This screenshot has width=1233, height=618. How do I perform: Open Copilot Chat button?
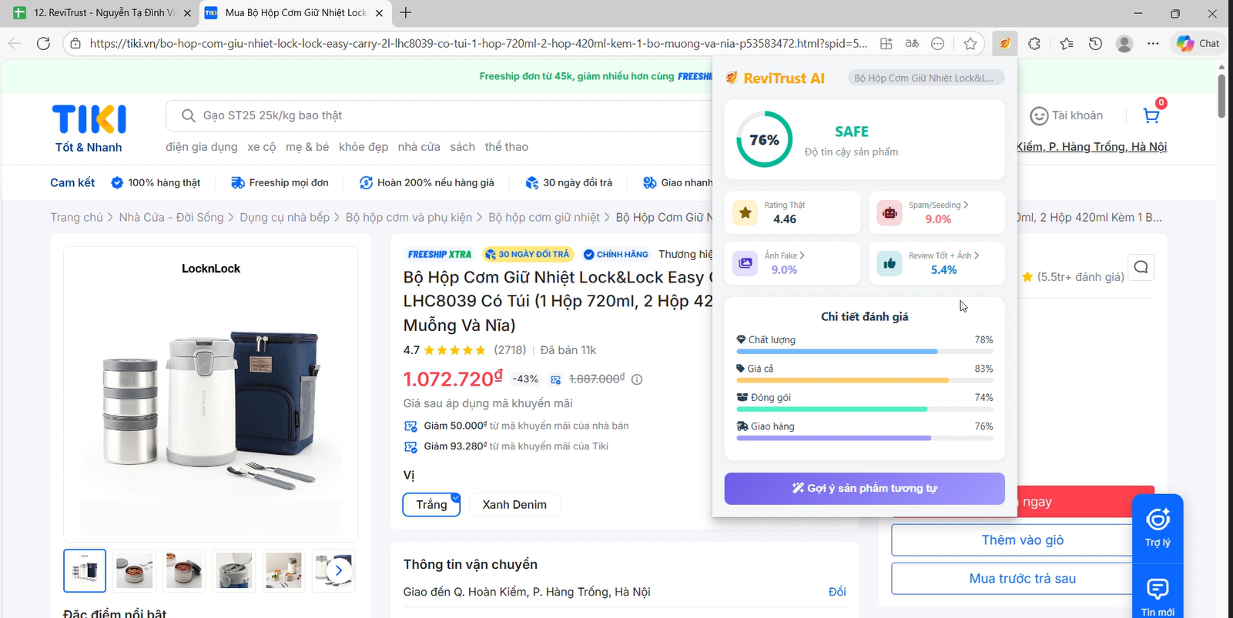point(1198,44)
